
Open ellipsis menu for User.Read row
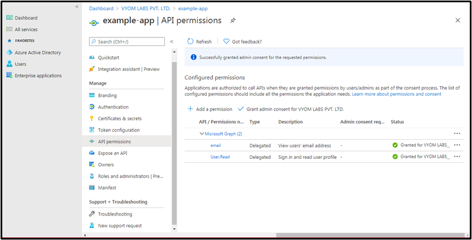tap(457, 157)
